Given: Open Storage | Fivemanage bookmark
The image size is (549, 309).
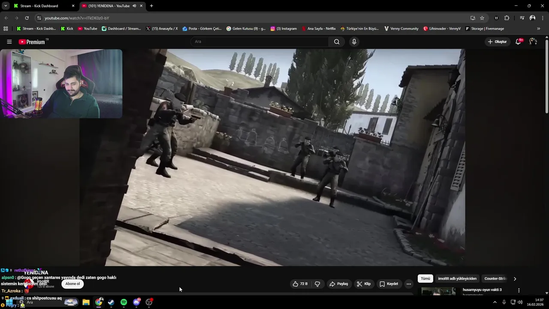Looking at the screenshot, I should point(484,29).
